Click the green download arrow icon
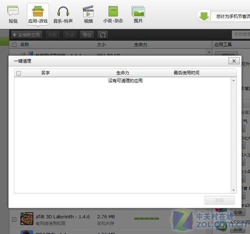Screen dimensions: 250x234 (204, 16)
